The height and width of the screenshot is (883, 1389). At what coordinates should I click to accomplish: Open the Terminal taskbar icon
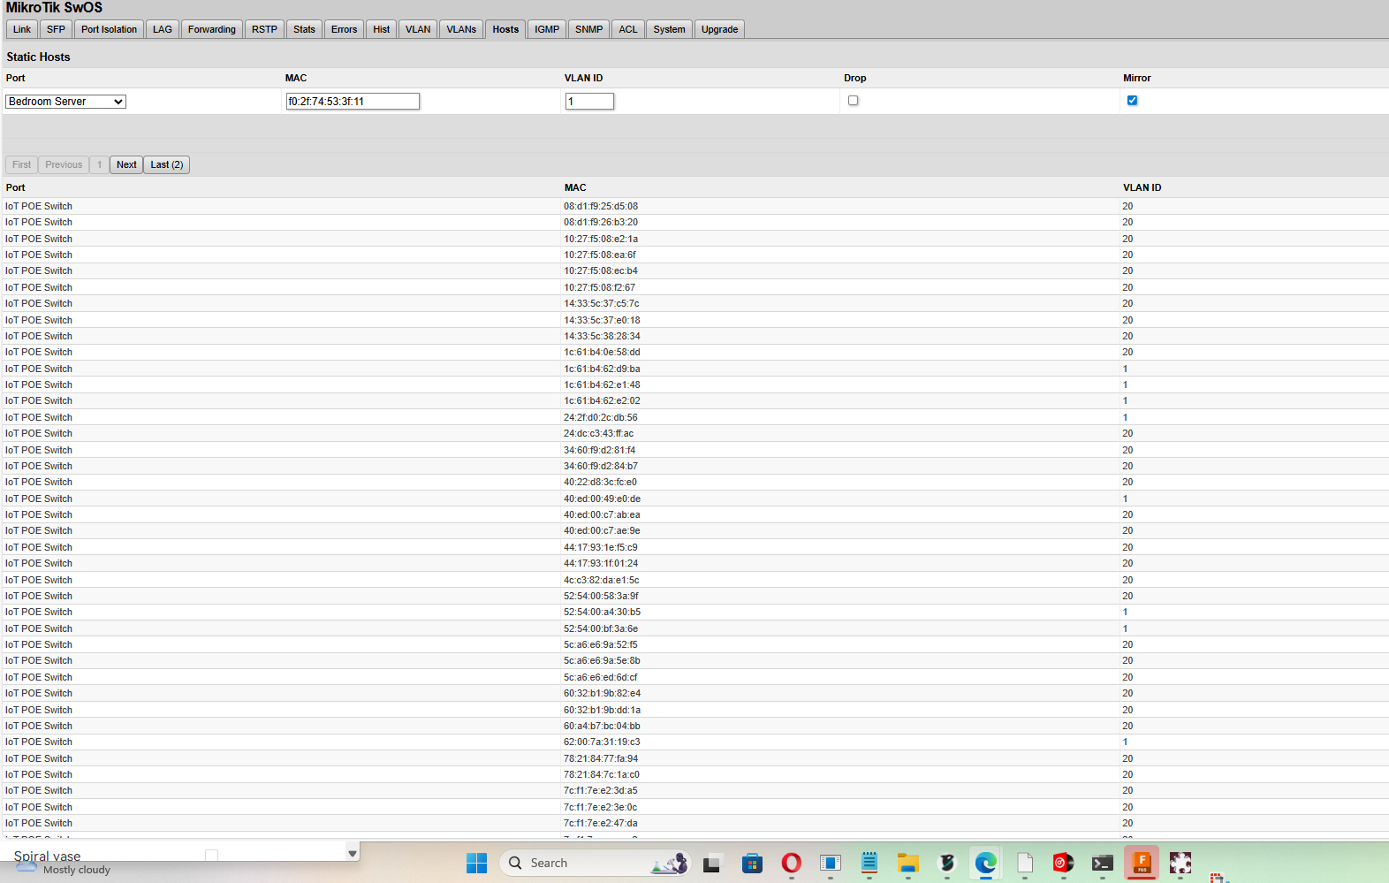click(x=1102, y=863)
